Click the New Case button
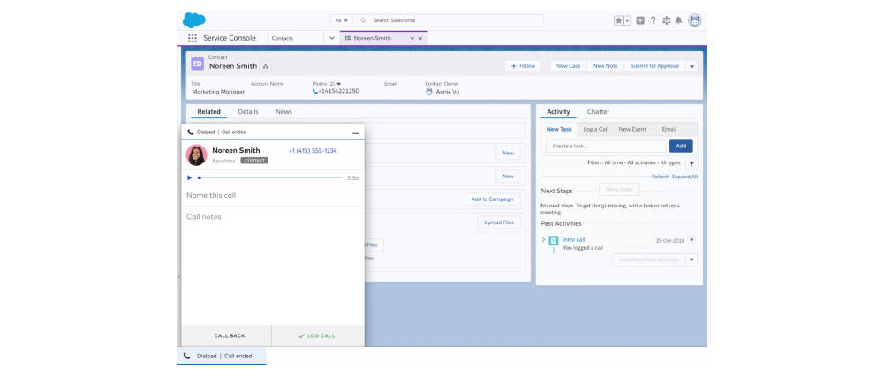The width and height of the screenshot is (884, 376). (x=569, y=66)
